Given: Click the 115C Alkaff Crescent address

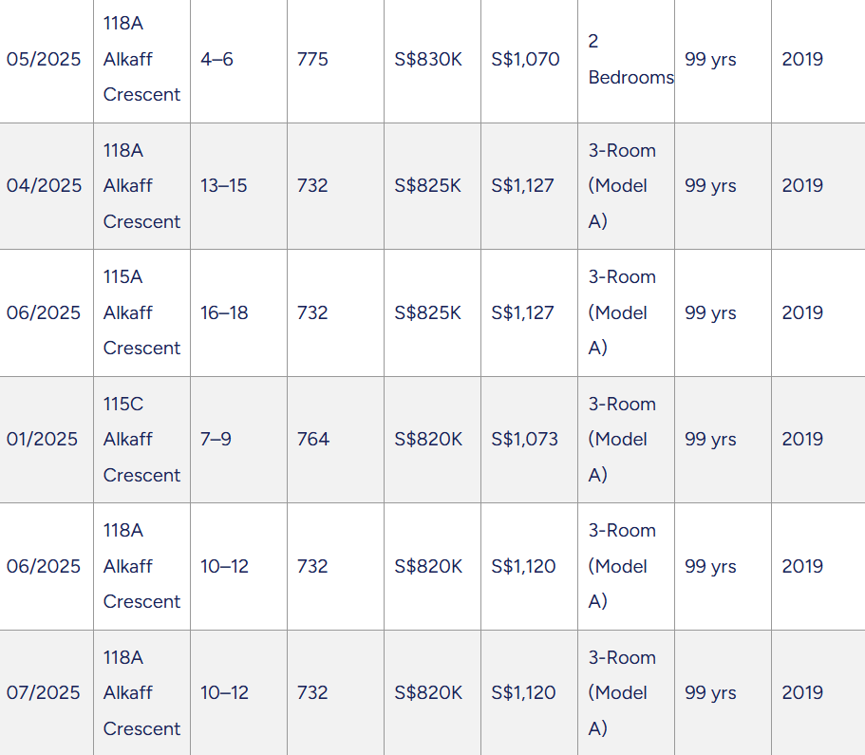Looking at the screenshot, I should coord(141,440).
